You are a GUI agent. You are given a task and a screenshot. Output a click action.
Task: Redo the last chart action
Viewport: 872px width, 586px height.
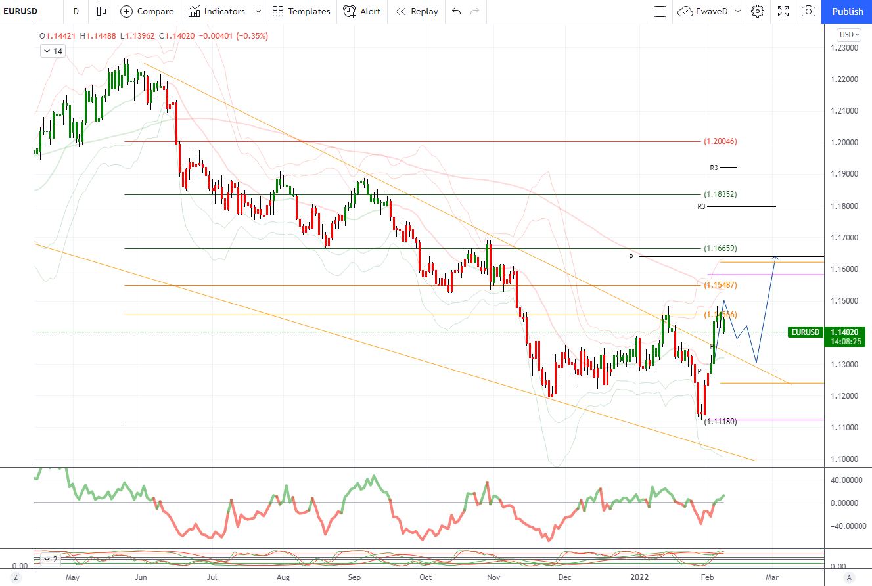pyautogui.click(x=474, y=11)
